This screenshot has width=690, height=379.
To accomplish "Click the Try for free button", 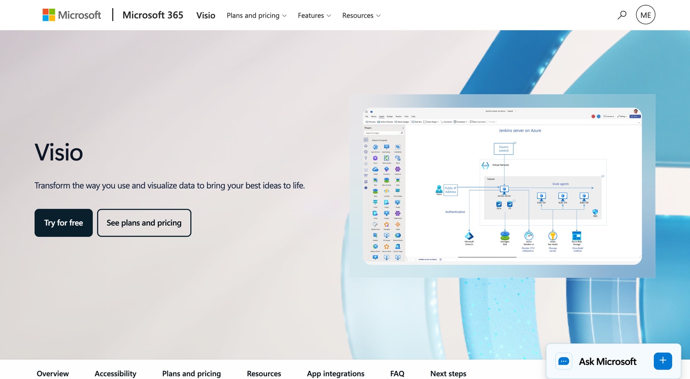I will (63, 223).
